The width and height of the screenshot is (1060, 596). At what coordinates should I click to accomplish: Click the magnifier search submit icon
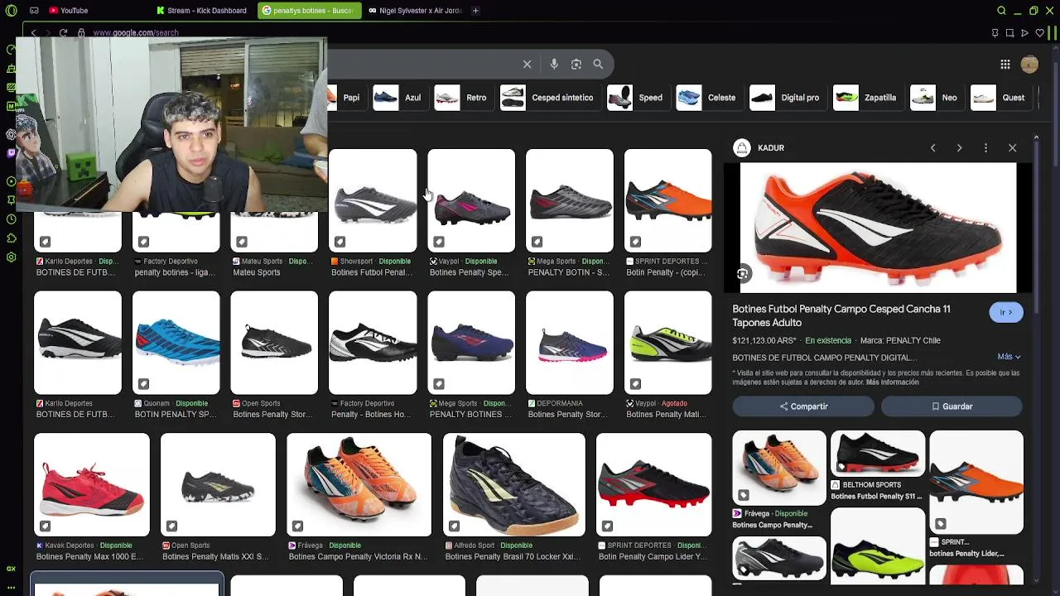pos(598,65)
